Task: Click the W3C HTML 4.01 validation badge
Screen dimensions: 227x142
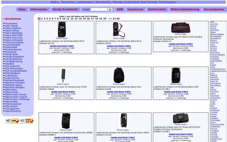Action: (x=26, y=121)
